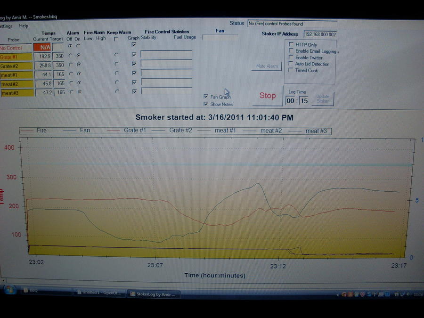
Task: Enable the Timed Cook checkbox
Action: coord(291,70)
